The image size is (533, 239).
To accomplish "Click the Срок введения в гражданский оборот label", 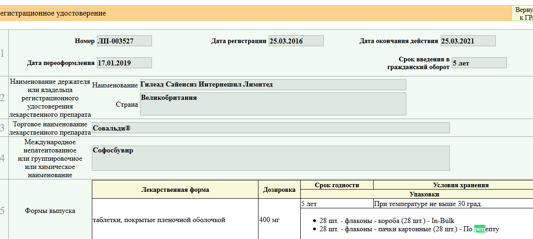I will click(418, 63).
